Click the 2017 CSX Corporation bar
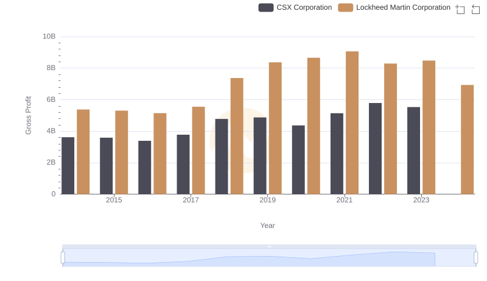This screenshot has height=281, width=487. pos(183,165)
